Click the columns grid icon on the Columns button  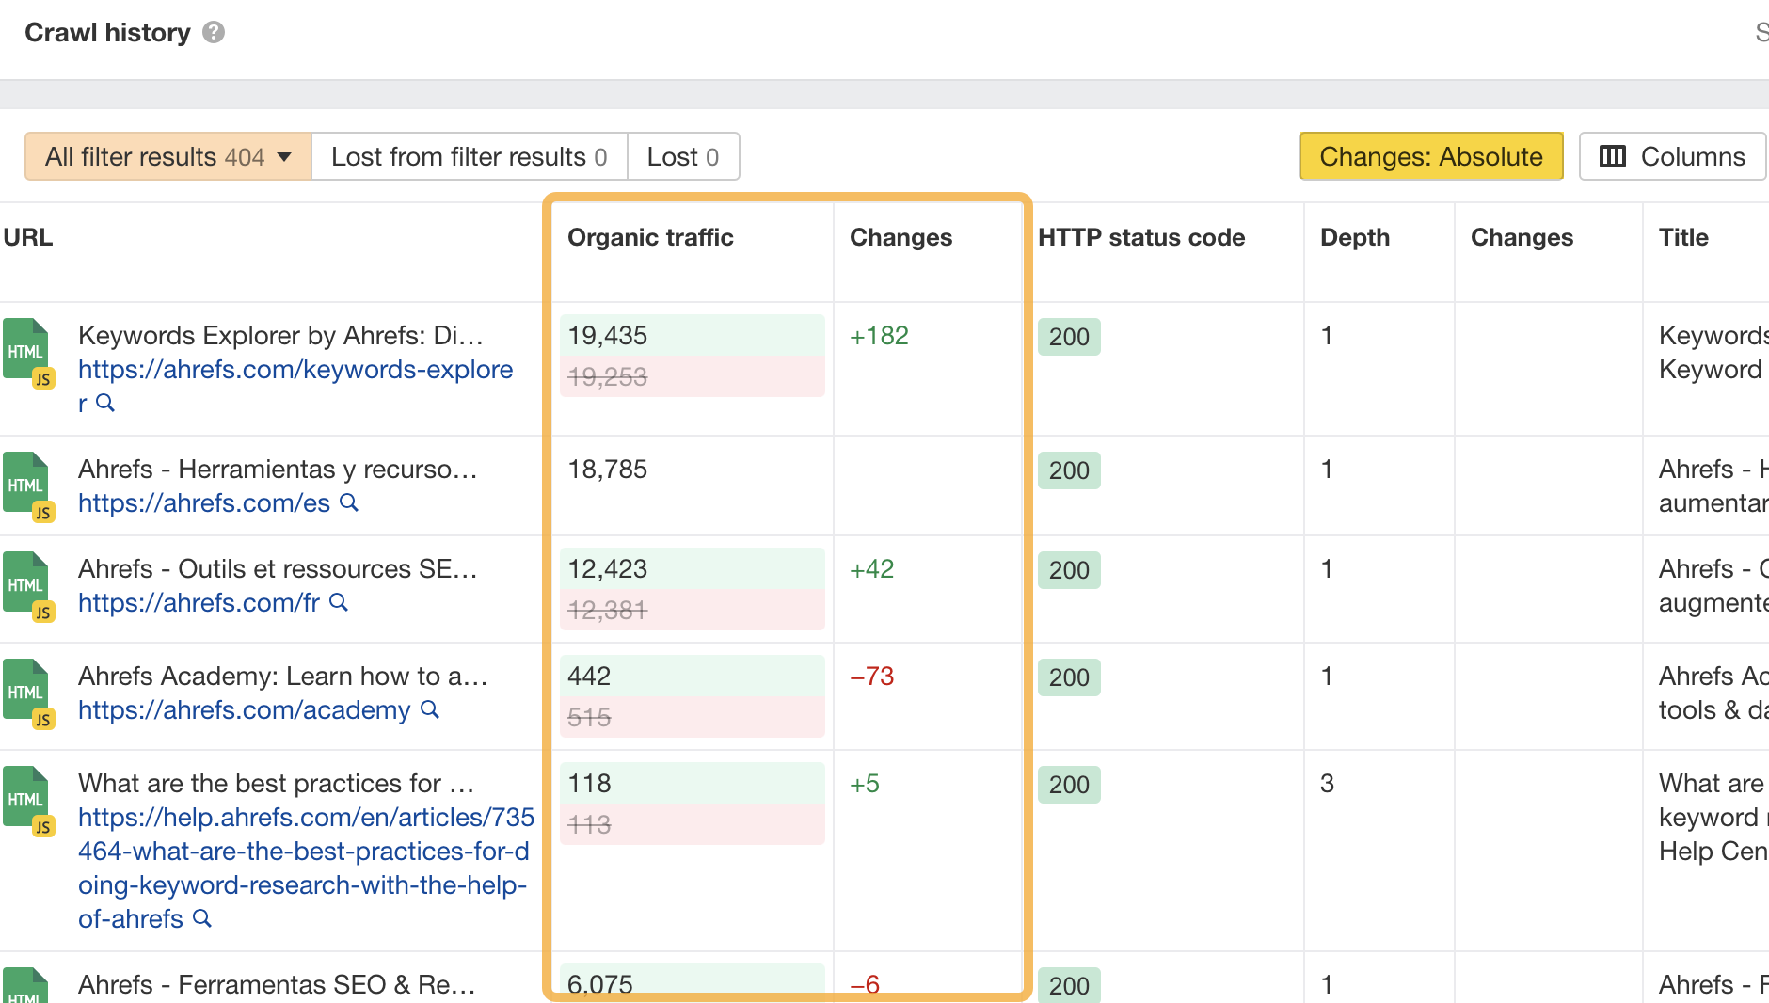[1613, 156]
